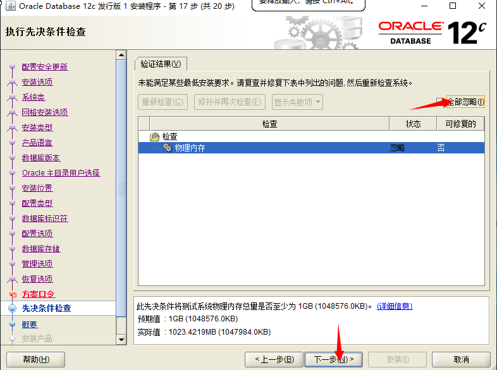Click the 实际值 1023.4219MB text line
497x370 pixels.
[204, 332]
